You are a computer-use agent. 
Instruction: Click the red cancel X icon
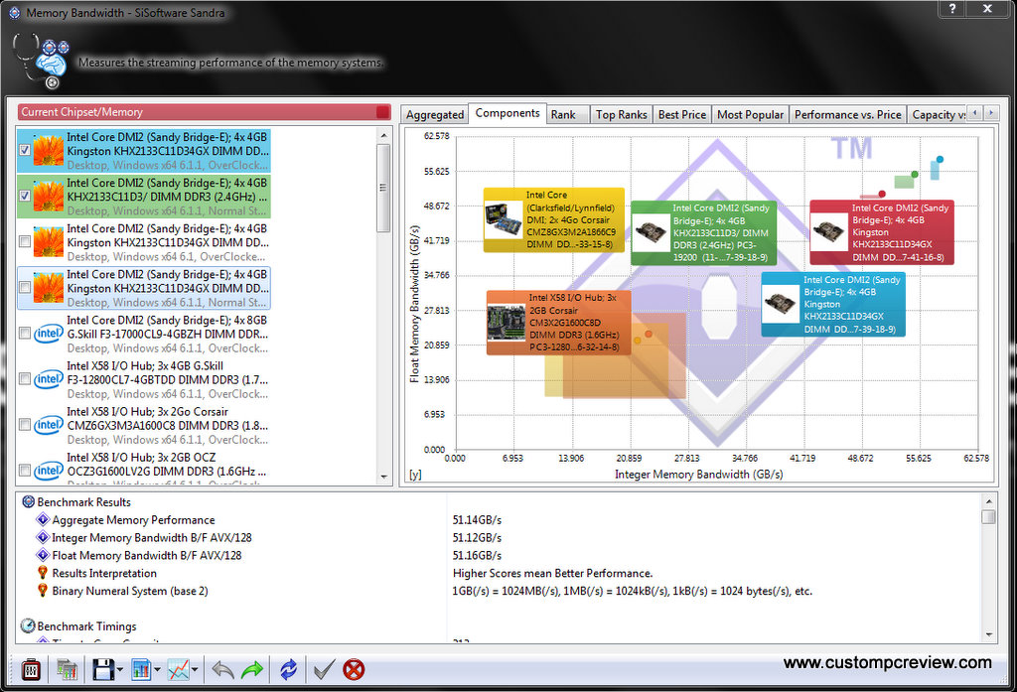354,669
